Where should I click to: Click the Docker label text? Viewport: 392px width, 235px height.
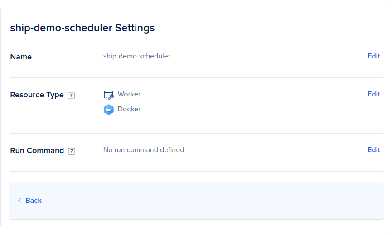[129, 109]
